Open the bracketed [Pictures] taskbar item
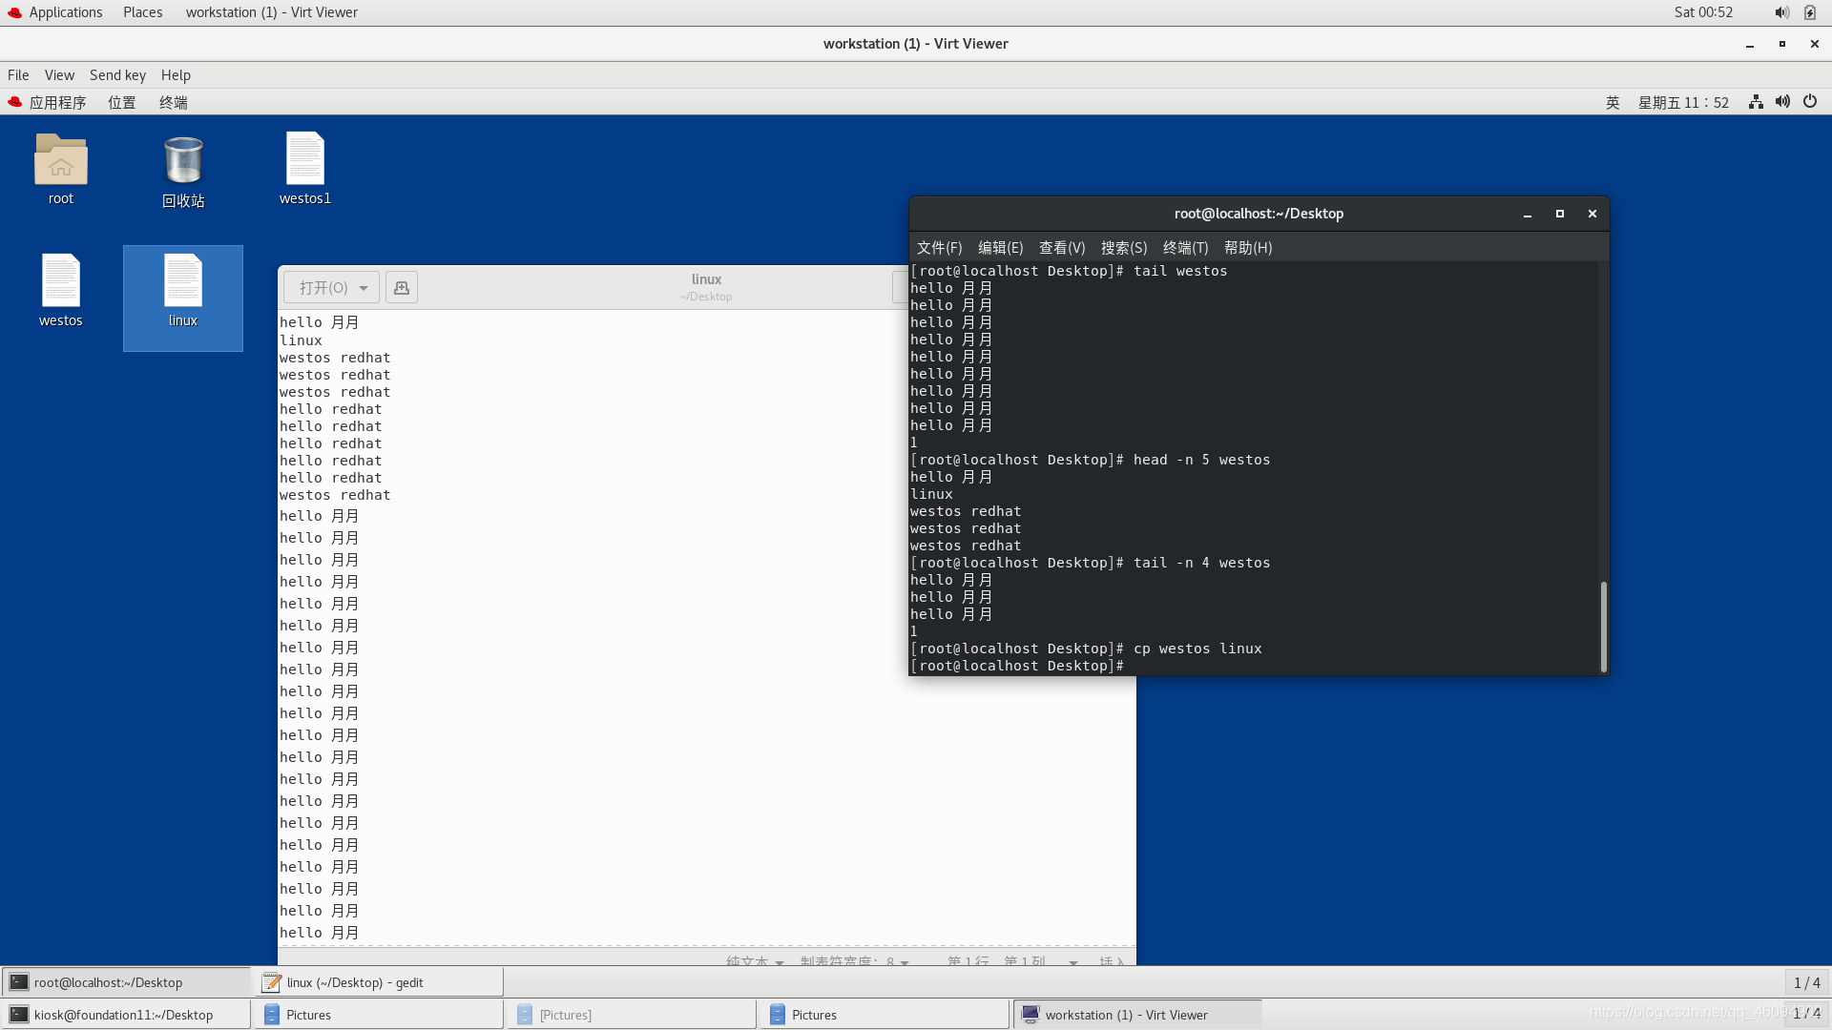 click(x=632, y=1015)
